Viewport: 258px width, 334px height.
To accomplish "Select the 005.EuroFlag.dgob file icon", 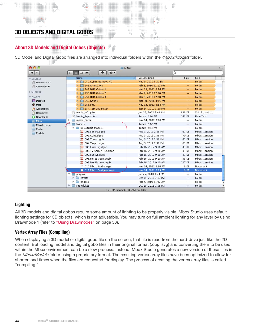I will [82, 147].
